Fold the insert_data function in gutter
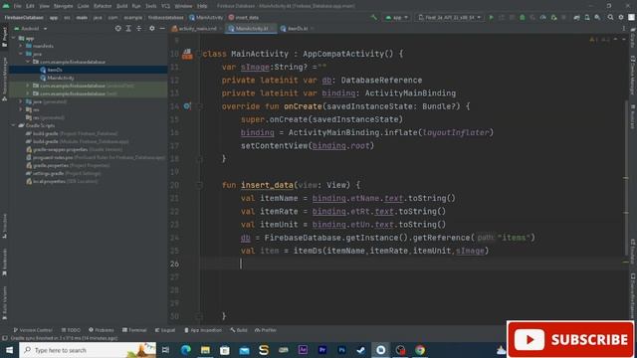The width and height of the screenshot is (637, 358). [199, 185]
